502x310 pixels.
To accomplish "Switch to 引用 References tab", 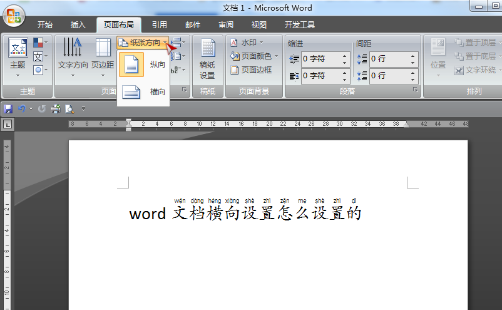I will point(160,25).
